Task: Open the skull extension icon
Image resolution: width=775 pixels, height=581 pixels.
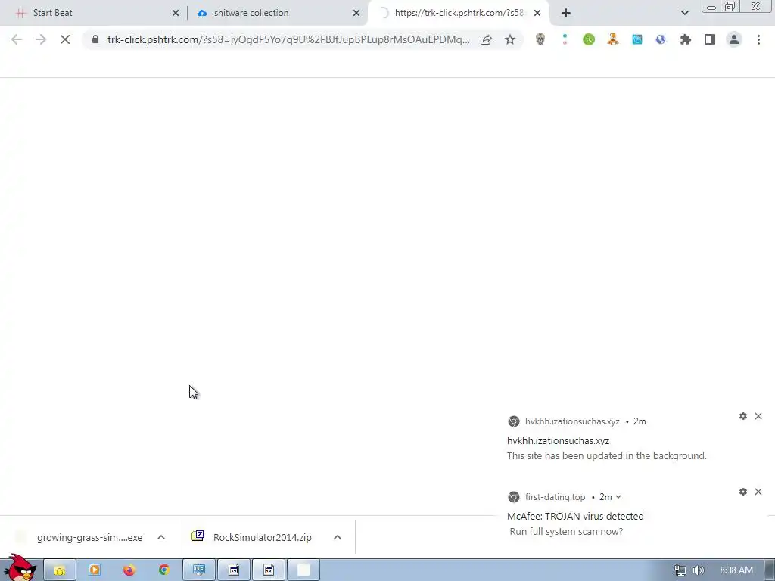Action: [x=540, y=39]
